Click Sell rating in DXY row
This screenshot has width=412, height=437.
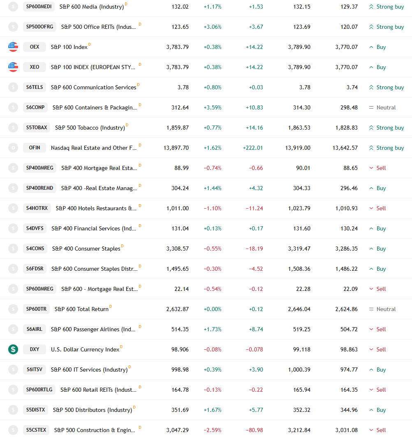(377, 349)
